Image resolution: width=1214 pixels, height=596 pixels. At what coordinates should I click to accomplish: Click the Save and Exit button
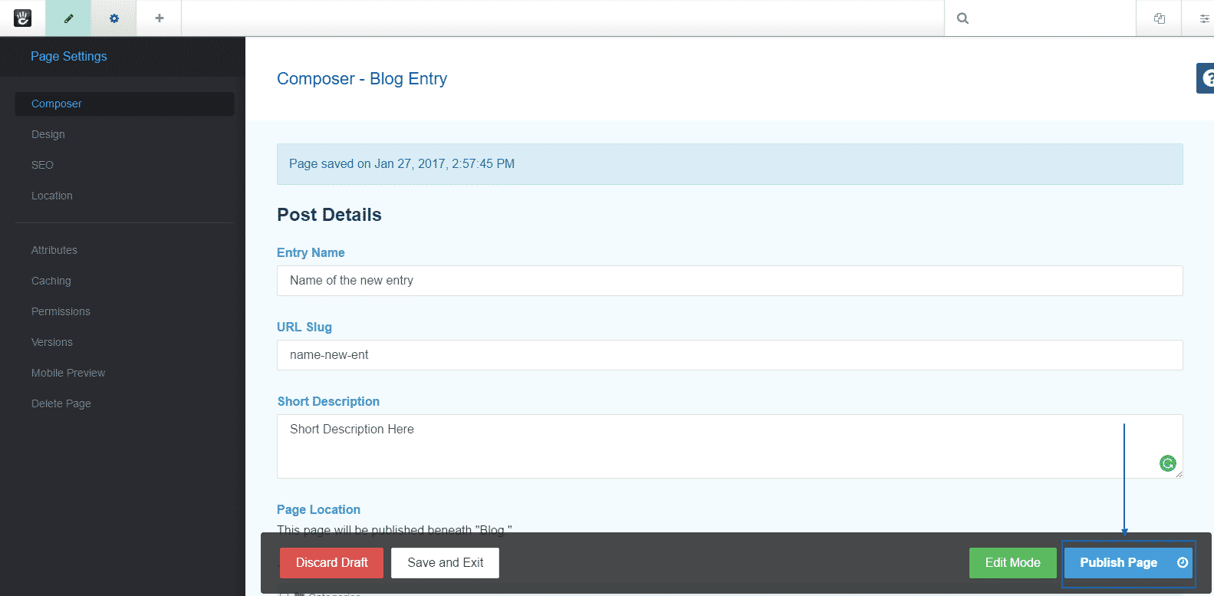click(x=445, y=563)
